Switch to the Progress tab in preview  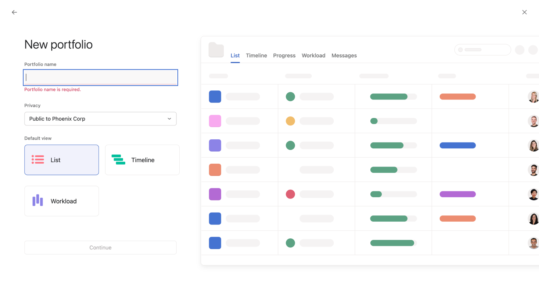[284, 55]
